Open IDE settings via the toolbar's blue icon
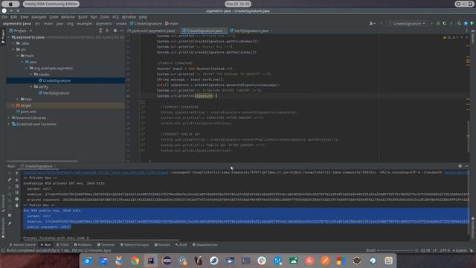 [466, 23]
